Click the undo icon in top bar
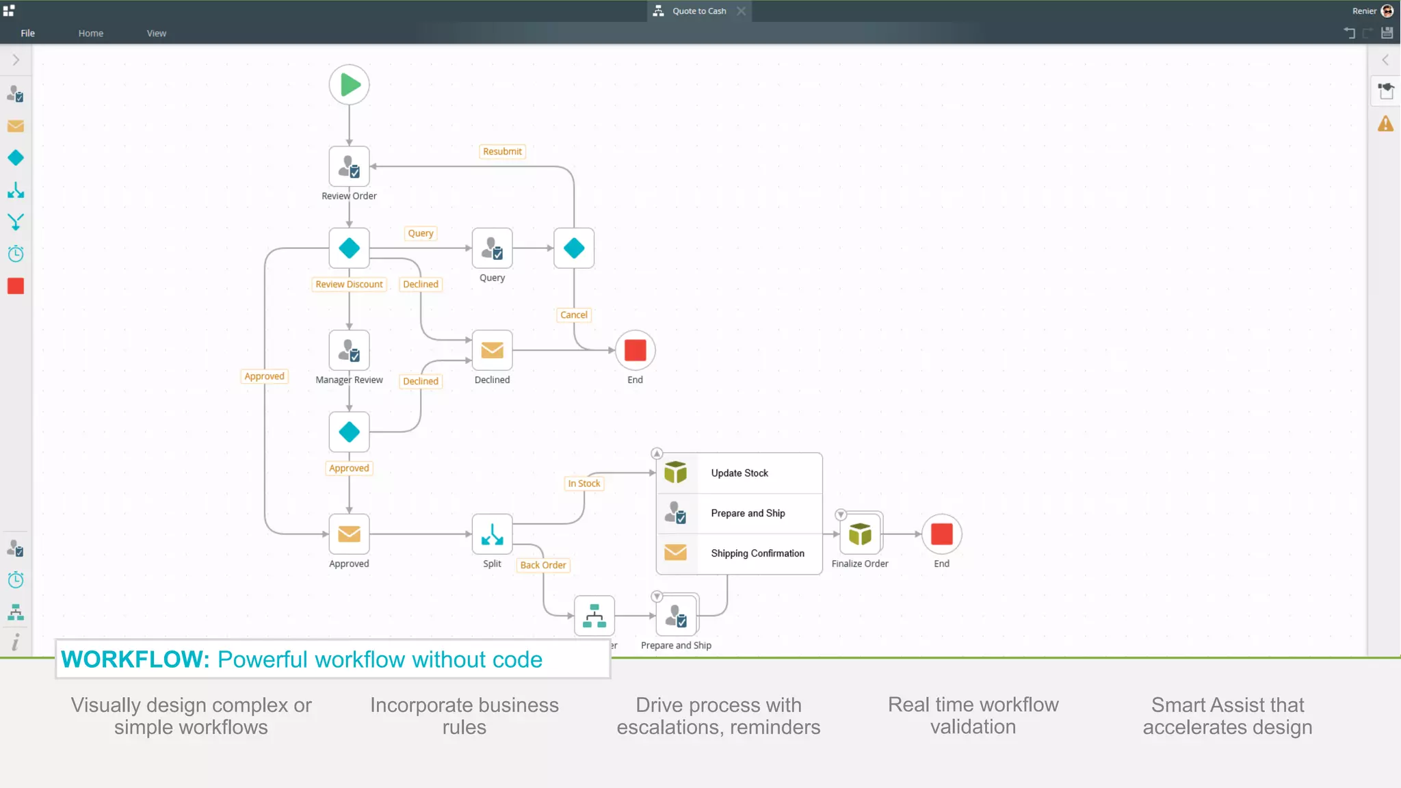The image size is (1401, 788). (1349, 33)
